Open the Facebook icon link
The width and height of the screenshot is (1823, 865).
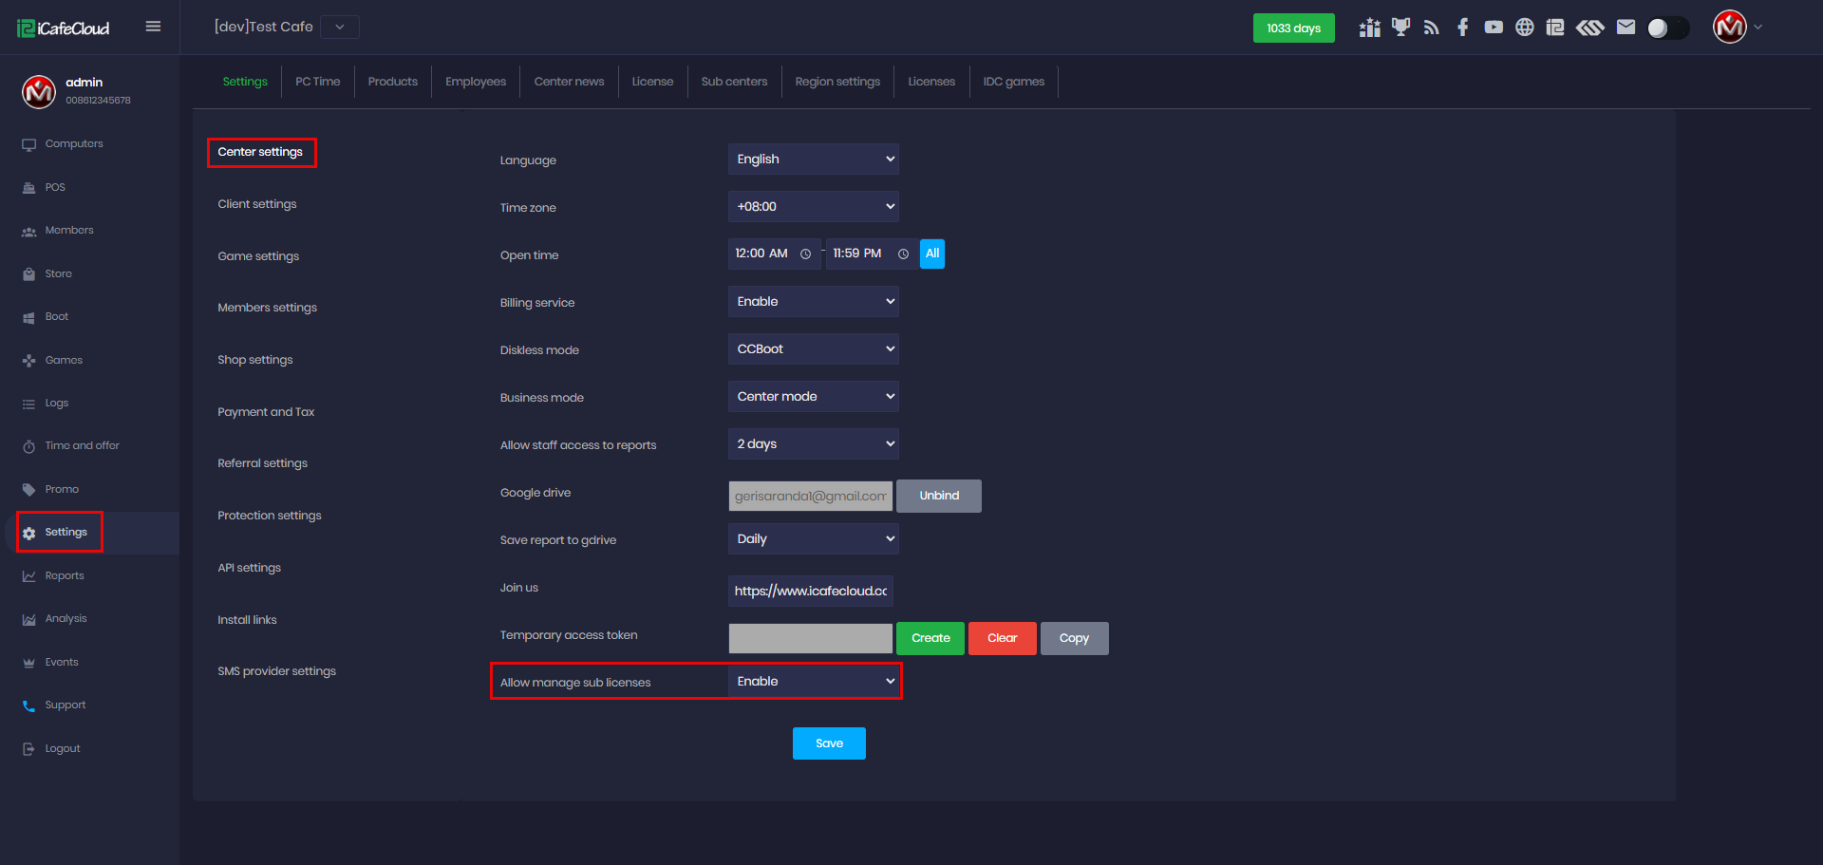point(1462,28)
